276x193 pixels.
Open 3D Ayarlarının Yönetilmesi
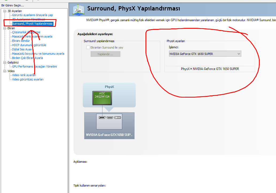coord(29,19)
